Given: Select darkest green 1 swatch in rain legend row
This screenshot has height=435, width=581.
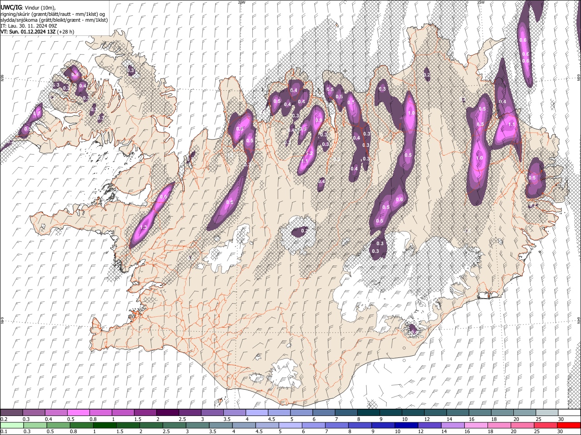Looking at the screenshot, I should coord(105,425).
